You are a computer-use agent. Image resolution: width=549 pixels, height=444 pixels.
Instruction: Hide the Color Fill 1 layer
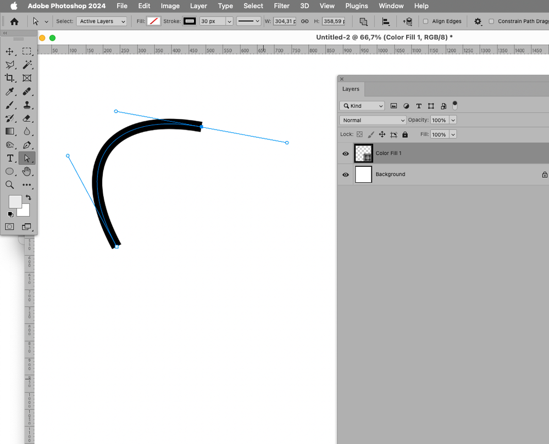pos(346,154)
